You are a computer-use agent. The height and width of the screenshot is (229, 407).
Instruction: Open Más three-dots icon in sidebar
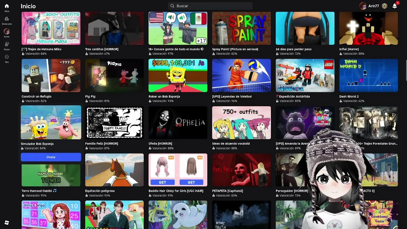(7, 57)
